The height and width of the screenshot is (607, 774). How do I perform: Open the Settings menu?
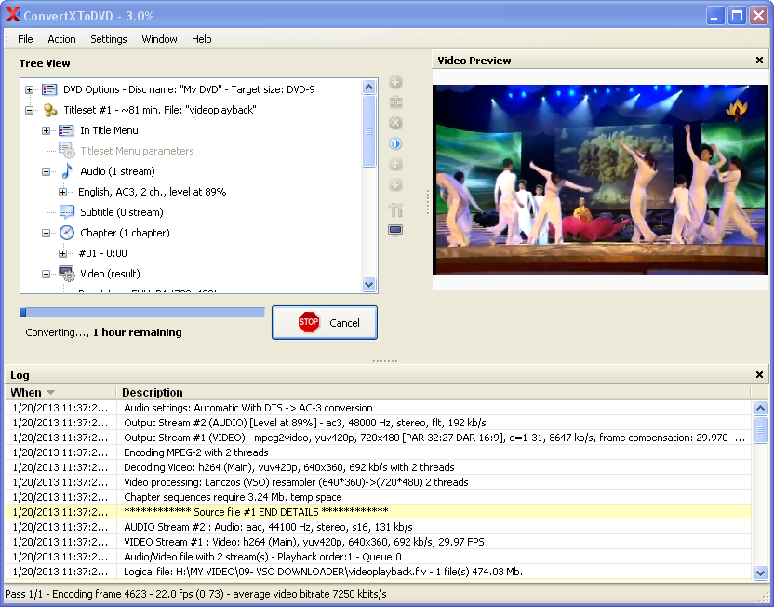[x=109, y=39]
